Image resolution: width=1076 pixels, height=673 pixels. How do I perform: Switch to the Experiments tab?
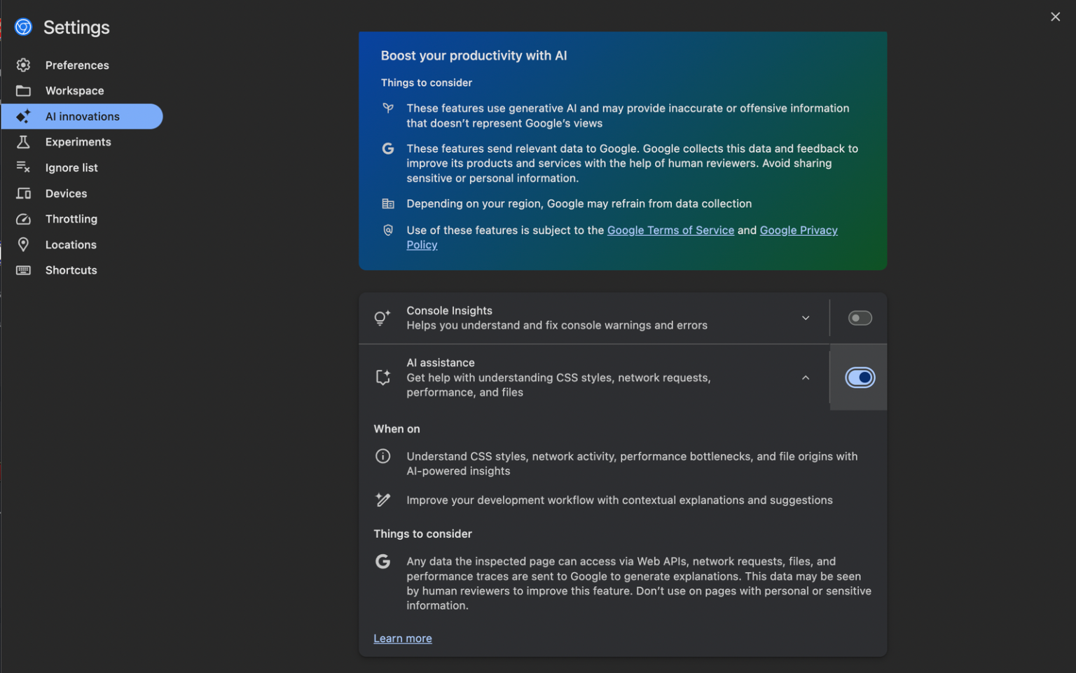82,142
